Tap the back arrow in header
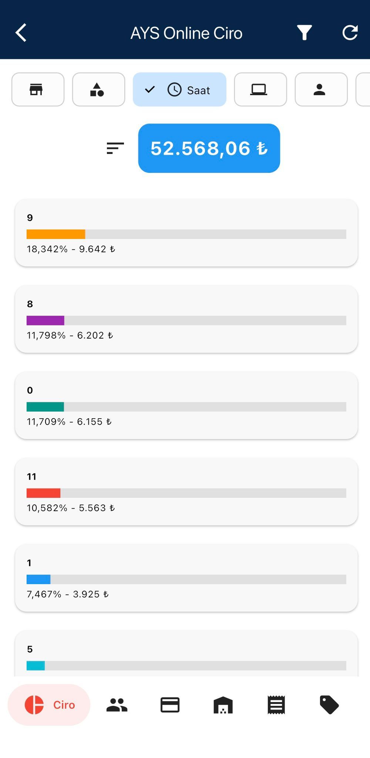This screenshot has height=758, width=370. [21, 33]
